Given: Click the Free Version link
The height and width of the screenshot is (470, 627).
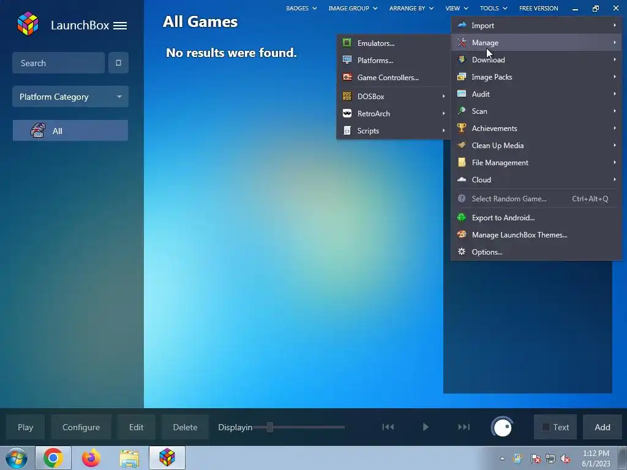Looking at the screenshot, I should point(539,8).
